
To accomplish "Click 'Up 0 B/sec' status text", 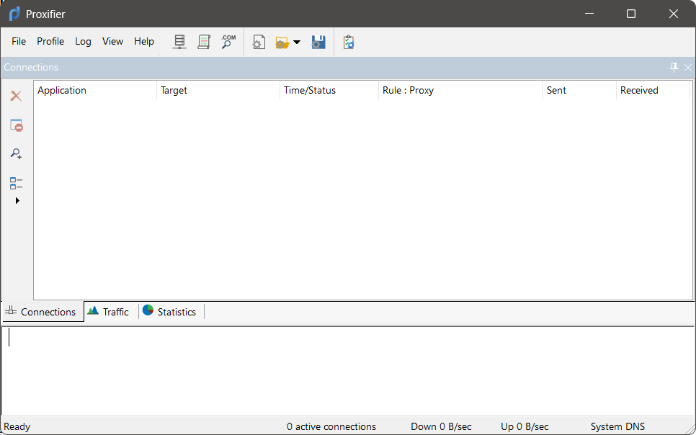I will click(x=525, y=426).
